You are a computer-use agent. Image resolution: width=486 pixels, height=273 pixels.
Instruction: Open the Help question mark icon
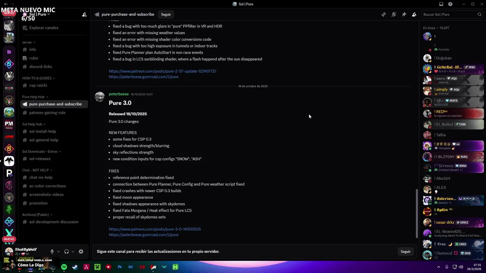coord(450,4)
